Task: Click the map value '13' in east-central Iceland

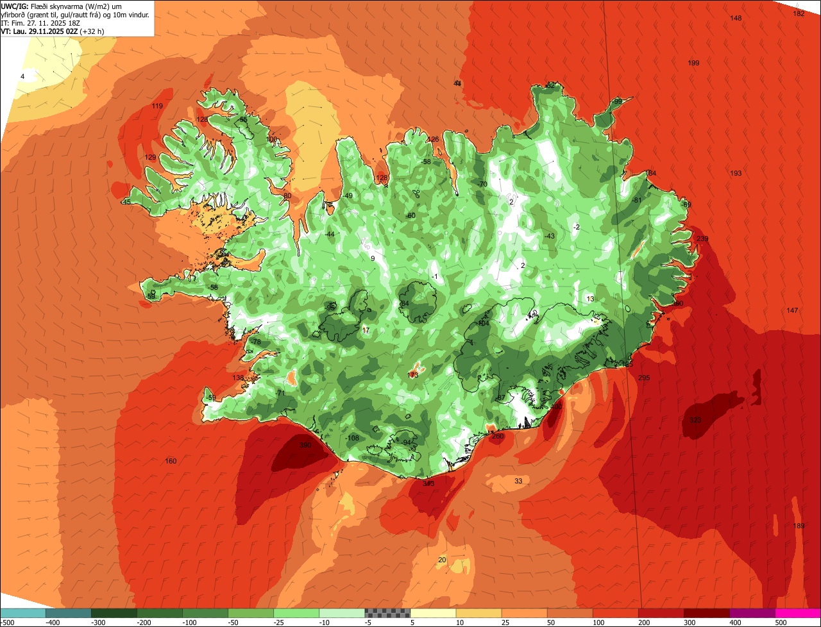Action: pyautogui.click(x=590, y=299)
